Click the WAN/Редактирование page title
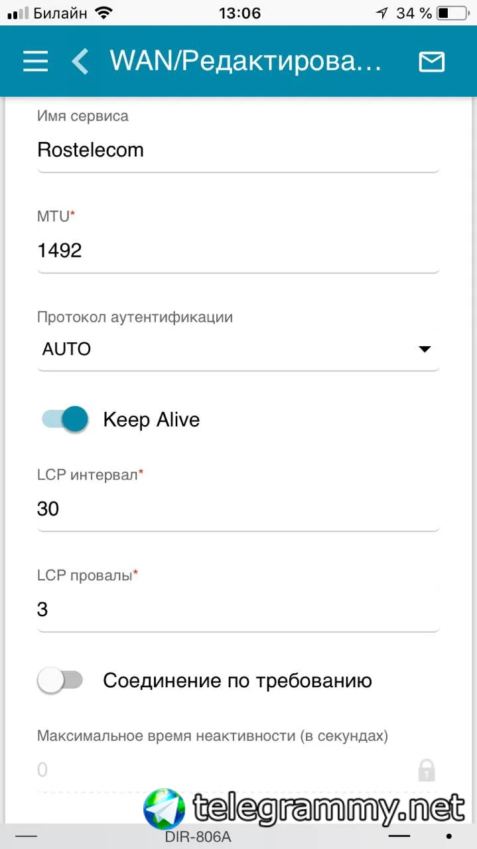The image size is (477, 849). tap(245, 62)
